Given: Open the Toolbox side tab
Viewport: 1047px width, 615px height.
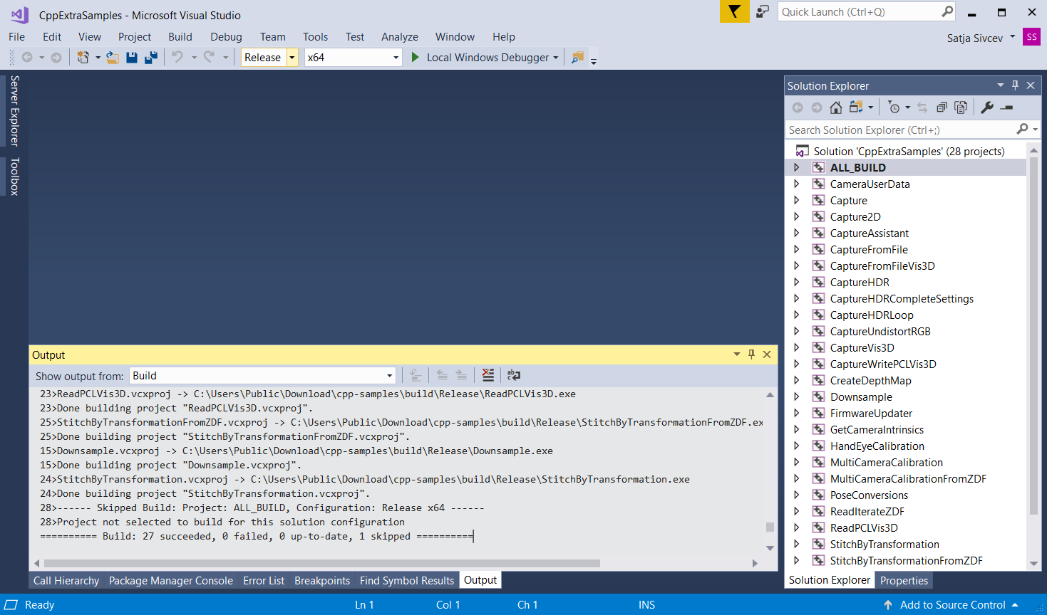Looking at the screenshot, I should pos(14,176).
